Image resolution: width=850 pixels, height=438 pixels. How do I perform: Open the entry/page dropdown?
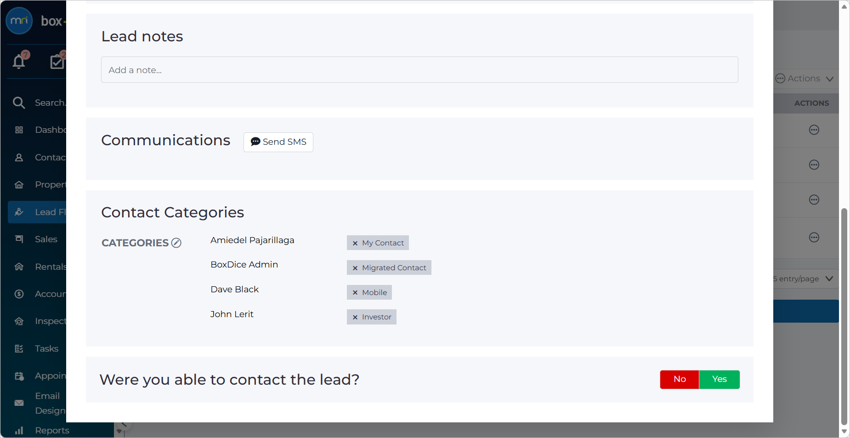coord(803,279)
